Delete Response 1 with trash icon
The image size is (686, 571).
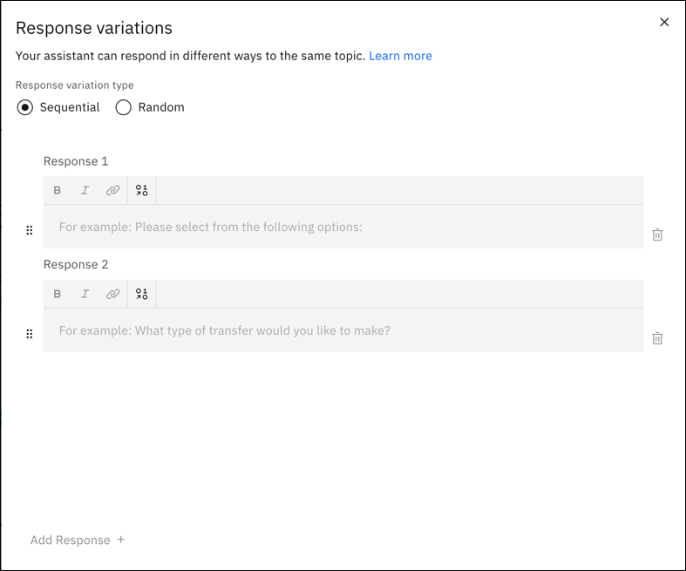(x=657, y=235)
